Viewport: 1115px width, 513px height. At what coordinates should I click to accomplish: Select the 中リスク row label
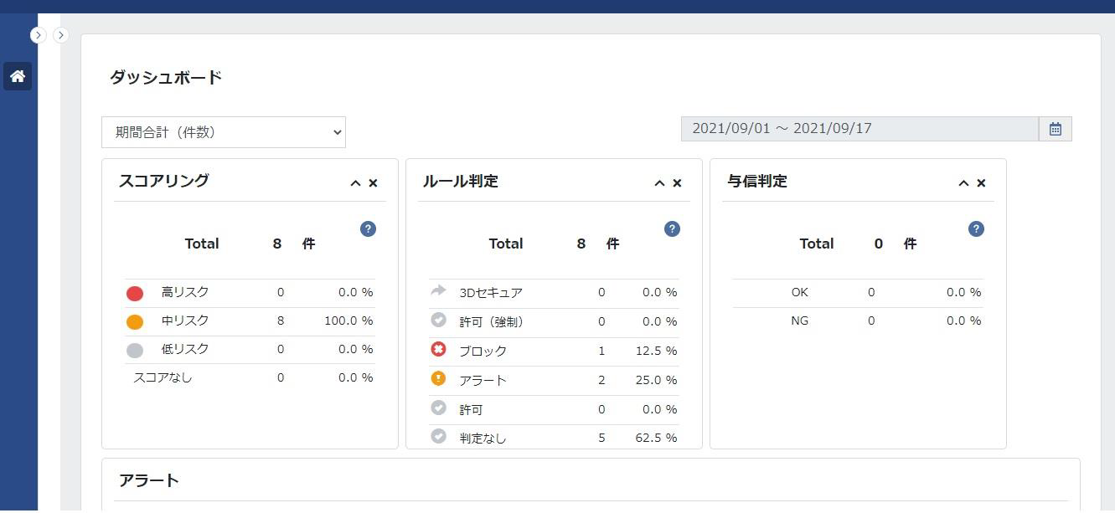click(185, 321)
